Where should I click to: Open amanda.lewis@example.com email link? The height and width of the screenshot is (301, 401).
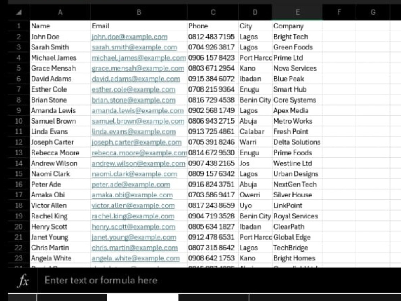pyautogui.click(x=138, y=111)
